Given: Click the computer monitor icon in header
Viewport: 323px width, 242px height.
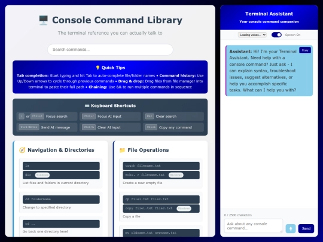Looking at the screenshot, I should point(44,20).
